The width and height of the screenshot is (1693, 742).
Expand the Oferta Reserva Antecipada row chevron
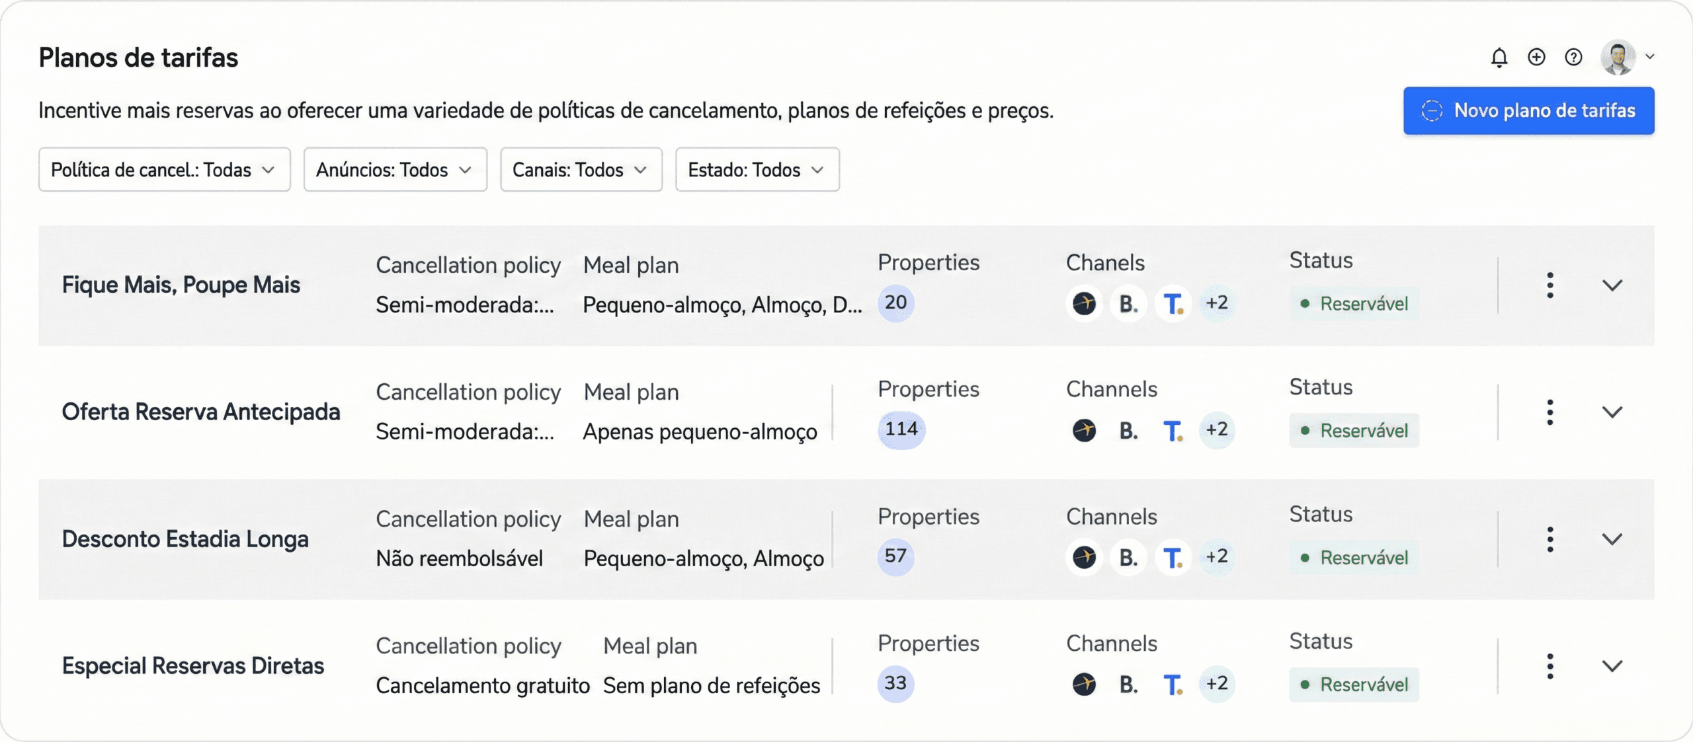pos(1612,412)
